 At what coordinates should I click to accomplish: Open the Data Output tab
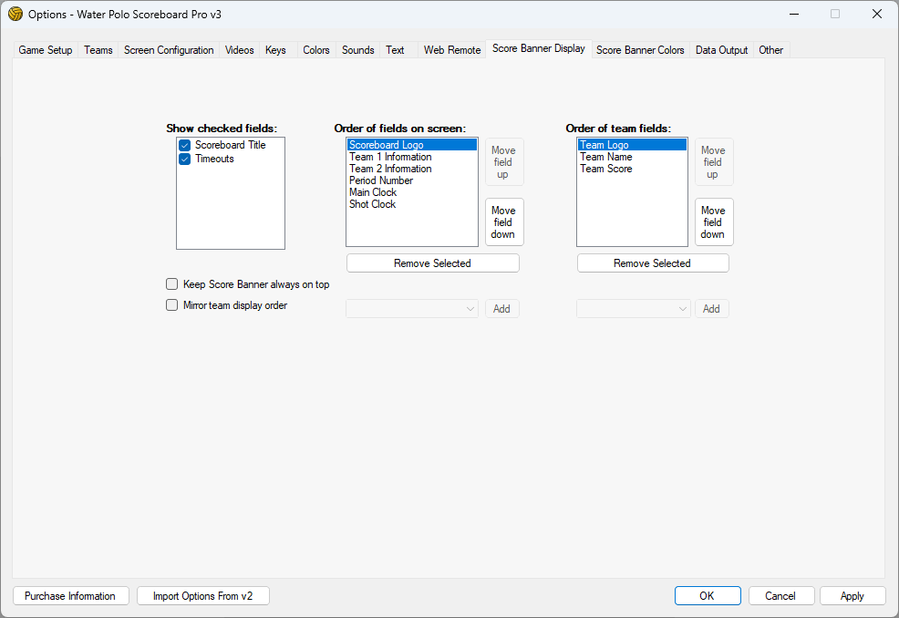point(721,50)
